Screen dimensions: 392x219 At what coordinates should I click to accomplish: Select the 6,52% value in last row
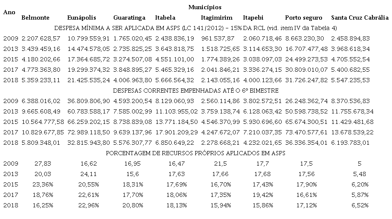click(x=360, y=206)
